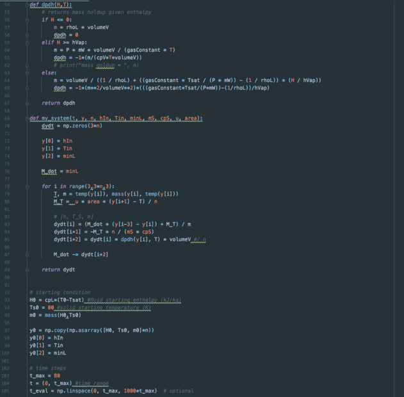Click the 'm0 = mass(H0,Ts0)' line
The height and width of the screenshot is (397, 404).
pos(55,315)
